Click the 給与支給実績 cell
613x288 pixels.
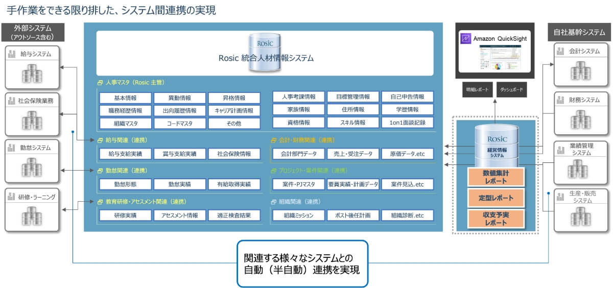125,154
